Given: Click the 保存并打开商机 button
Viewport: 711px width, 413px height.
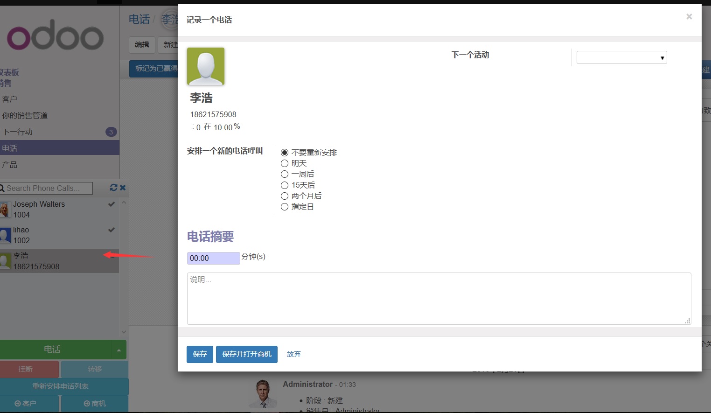Looking at the screenshot, I should point(246,354).
